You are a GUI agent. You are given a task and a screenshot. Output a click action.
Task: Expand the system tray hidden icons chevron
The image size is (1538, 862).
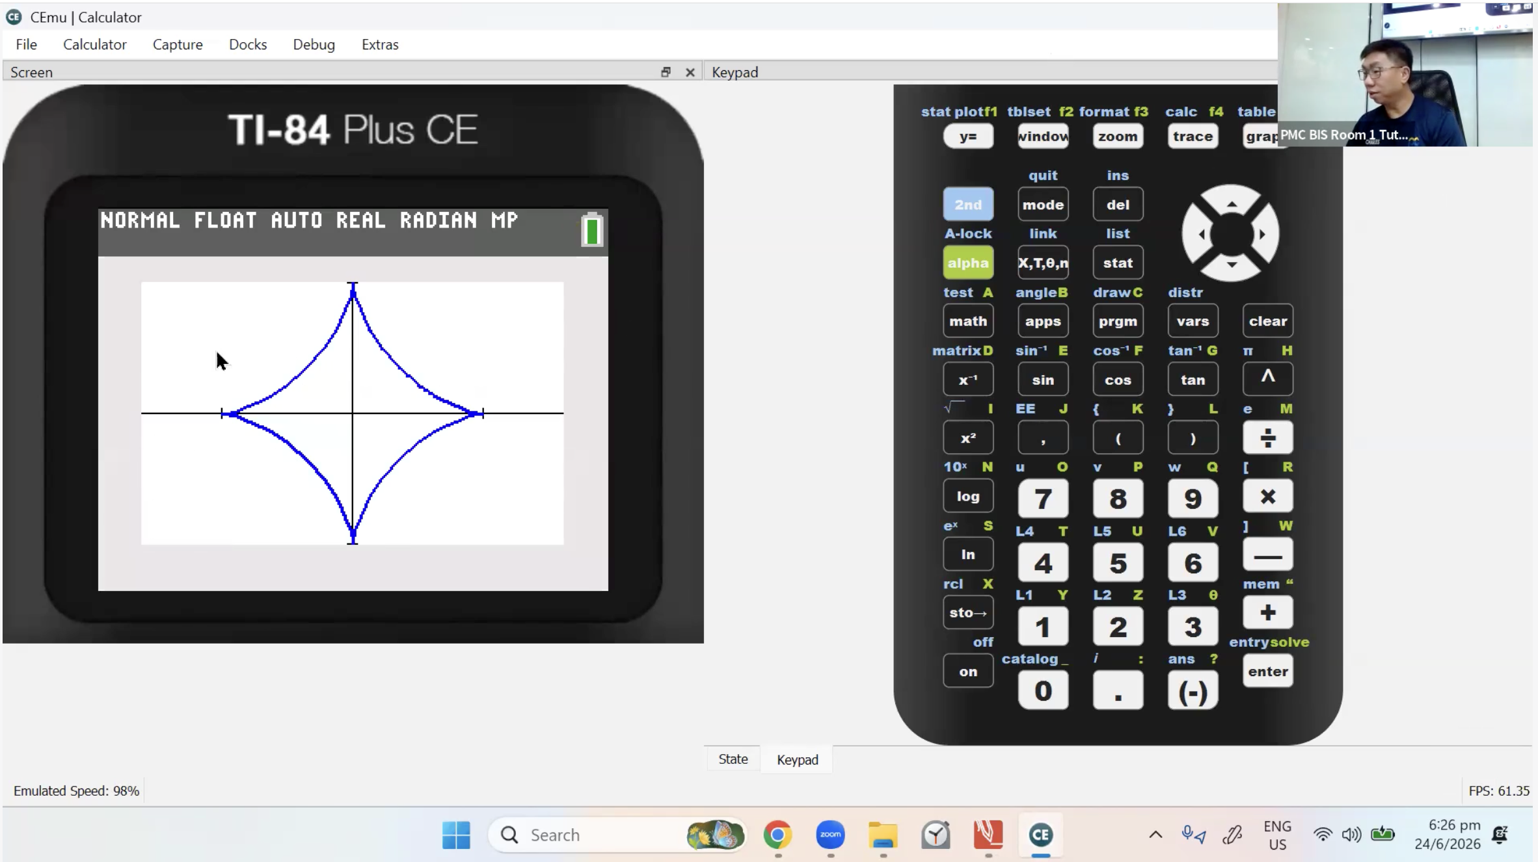pos(1155,835)
